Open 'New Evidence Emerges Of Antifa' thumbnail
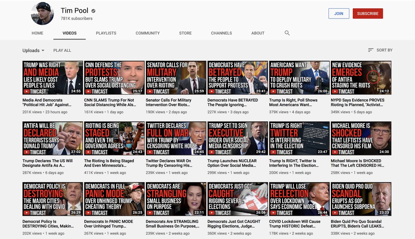The image size is (415, 239). (x=361, y=78)
